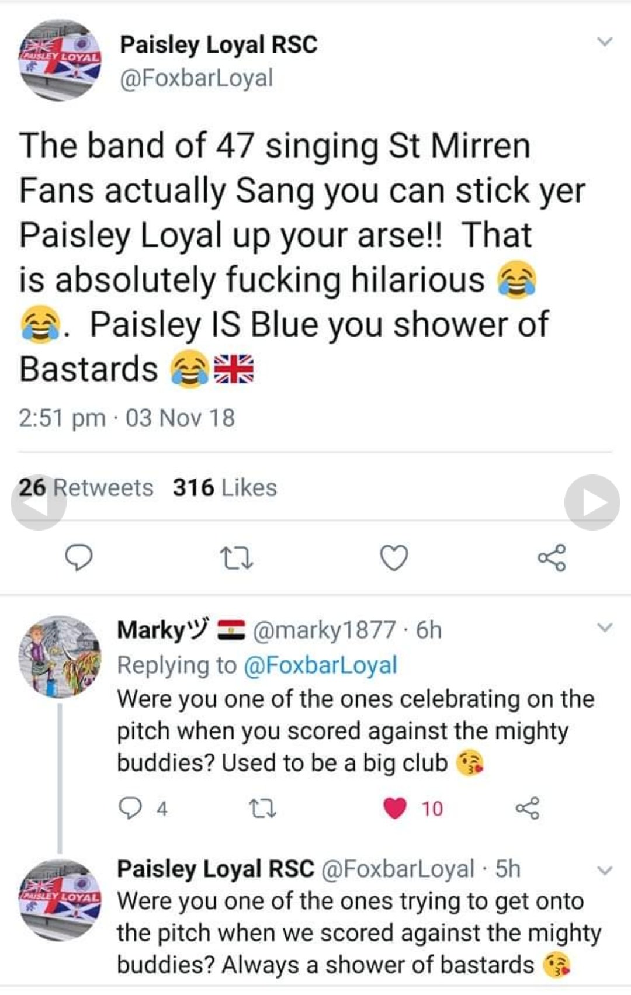Open dropdown chevron on Marky's reply
Viewport: 631px width, 995px height.
pos(605,628)
